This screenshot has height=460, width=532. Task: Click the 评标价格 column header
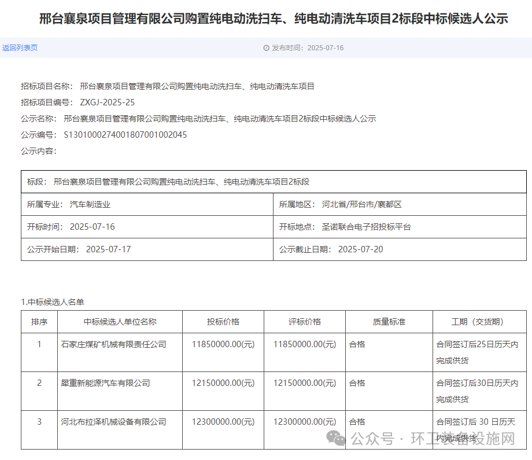[x=305, y=322]
